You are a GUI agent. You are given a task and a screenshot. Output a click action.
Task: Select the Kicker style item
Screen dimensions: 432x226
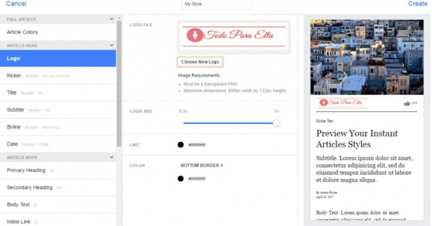point(58,76)
